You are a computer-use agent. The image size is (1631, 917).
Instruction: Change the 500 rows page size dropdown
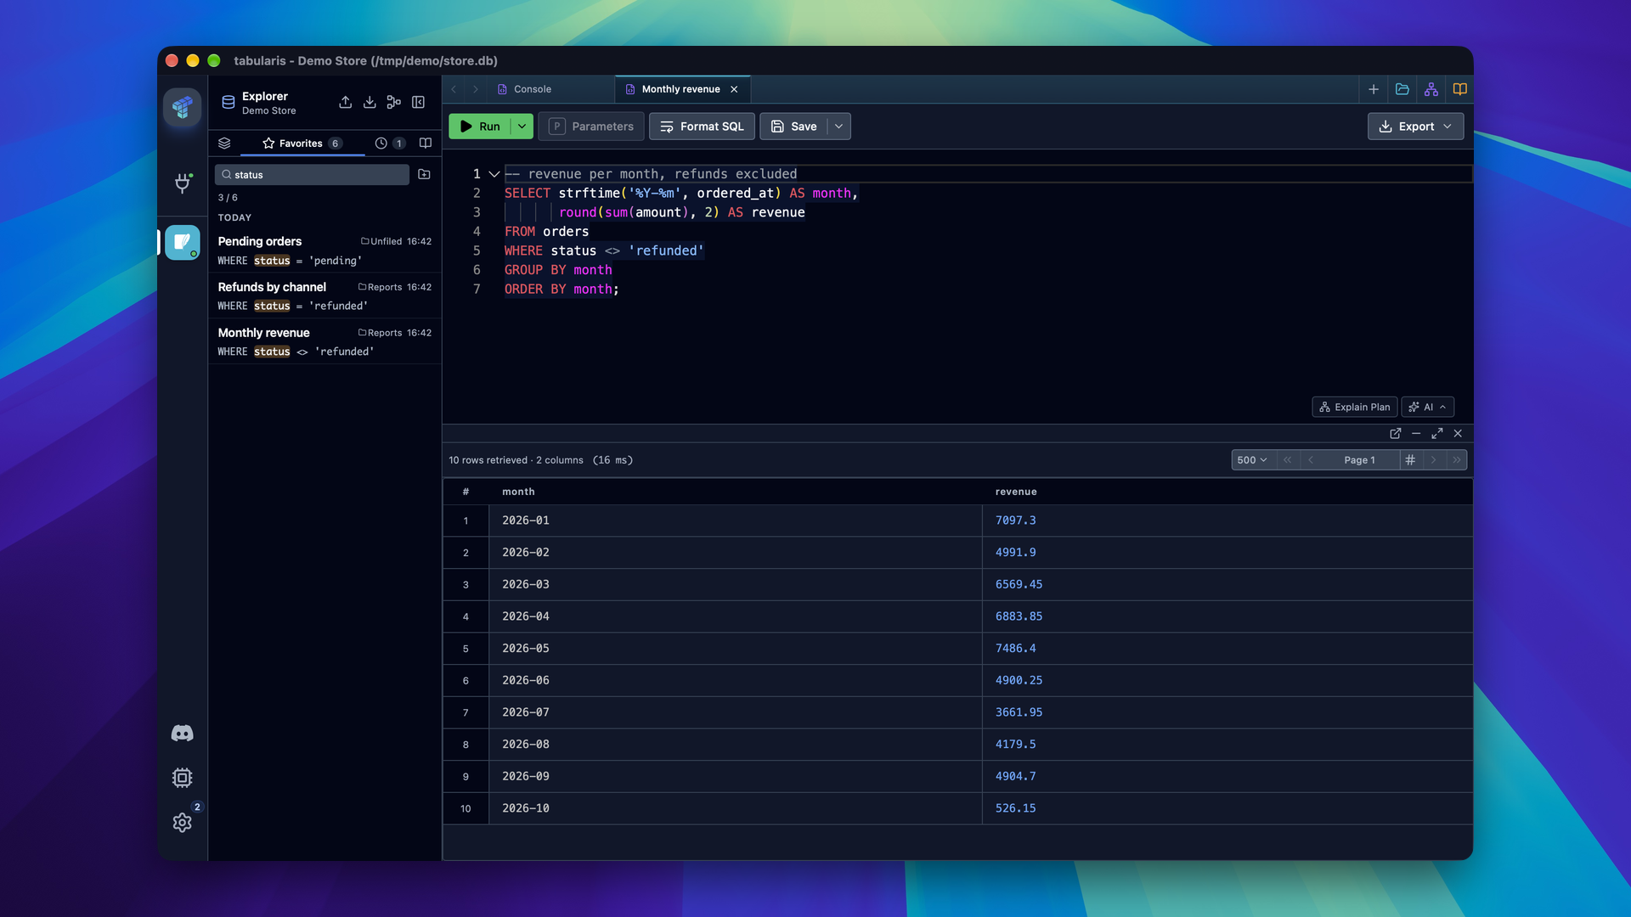pos(1252,459)
